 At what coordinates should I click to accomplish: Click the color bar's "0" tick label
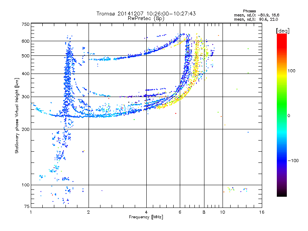click(x=289, y=115)
